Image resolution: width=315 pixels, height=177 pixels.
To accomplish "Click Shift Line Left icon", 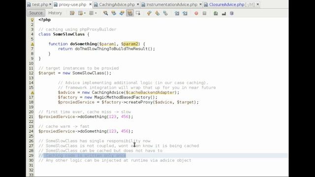I will 177,13.
